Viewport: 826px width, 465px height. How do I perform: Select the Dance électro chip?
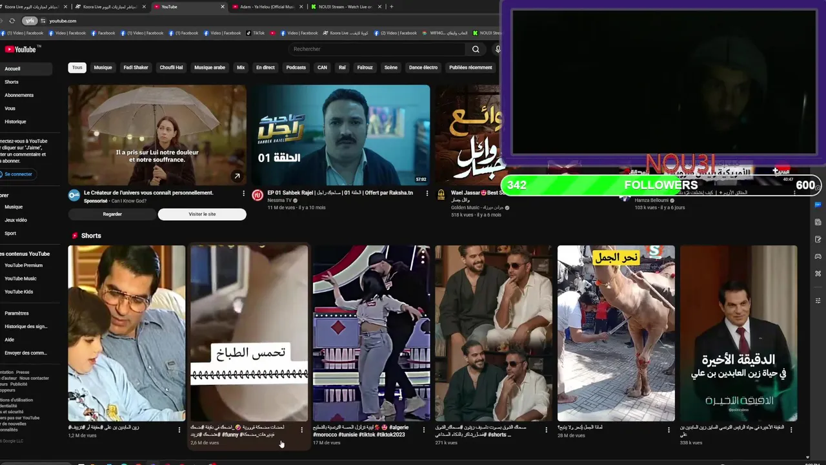pos(423,67)
